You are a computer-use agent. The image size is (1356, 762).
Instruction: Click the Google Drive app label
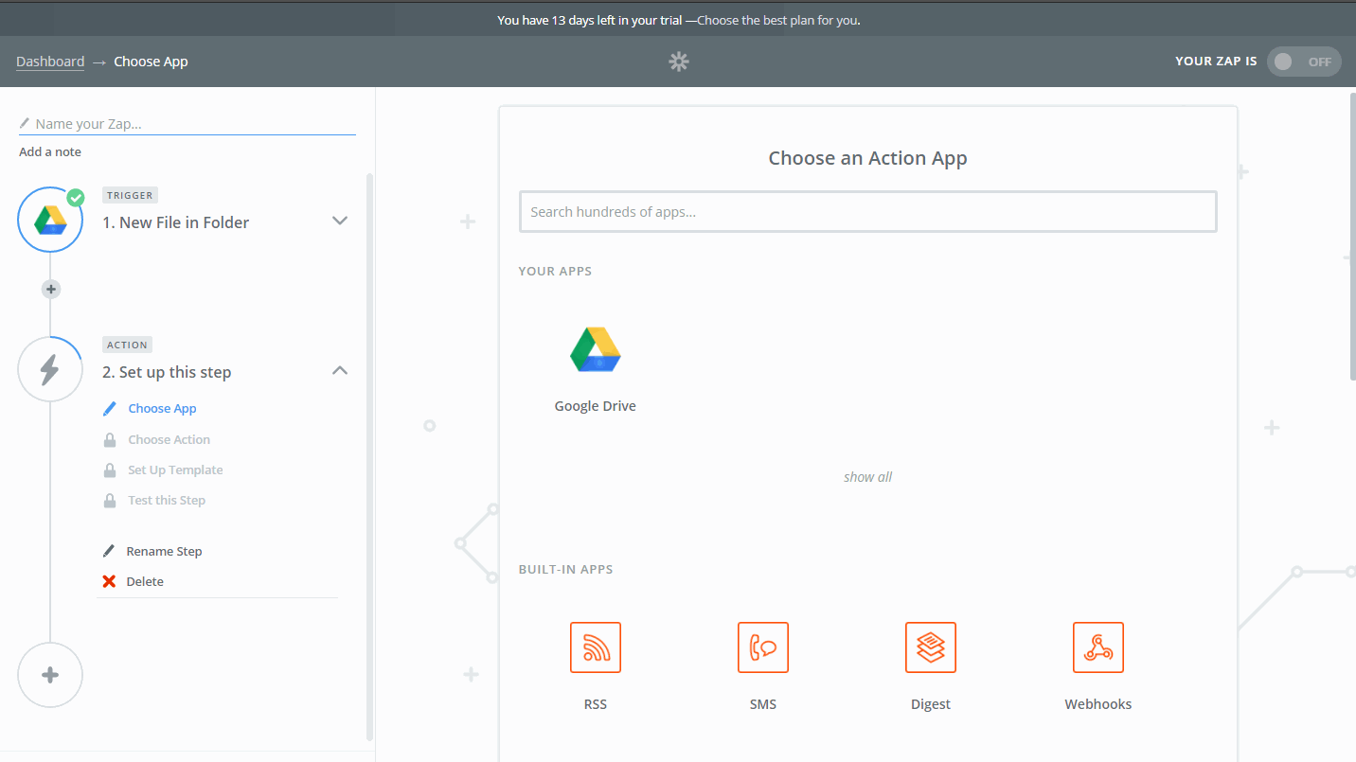point(596,406)
